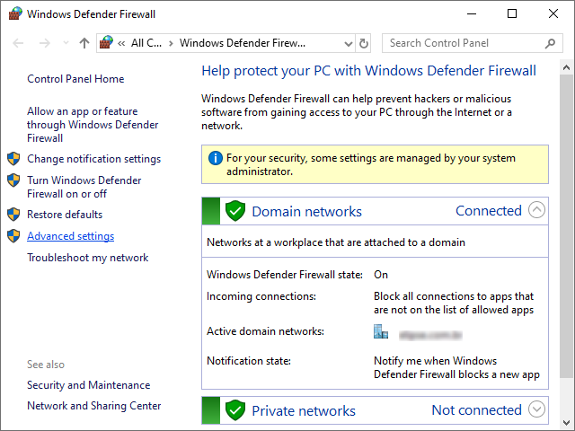Viewport: 575px width, 431px height.
Task: Click the vertical scrollbar down arrow
Action: pyautogui.click(x=567, y=423)
